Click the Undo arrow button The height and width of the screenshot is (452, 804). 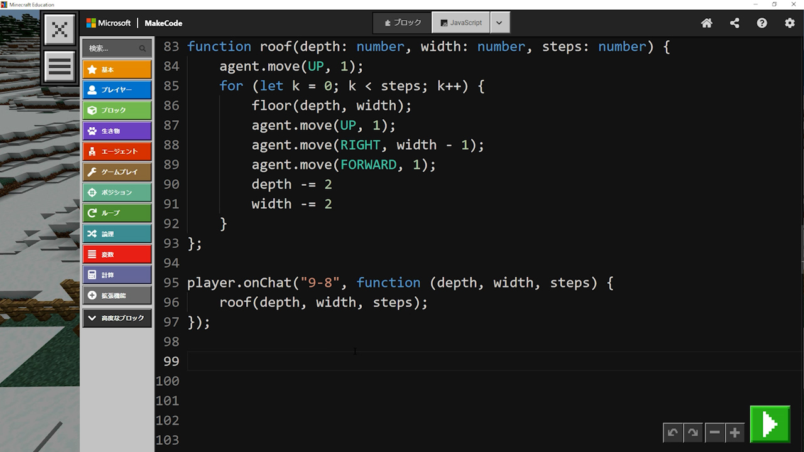(673, 433)
